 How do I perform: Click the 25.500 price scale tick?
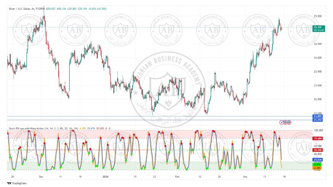[x=318, y=16]
